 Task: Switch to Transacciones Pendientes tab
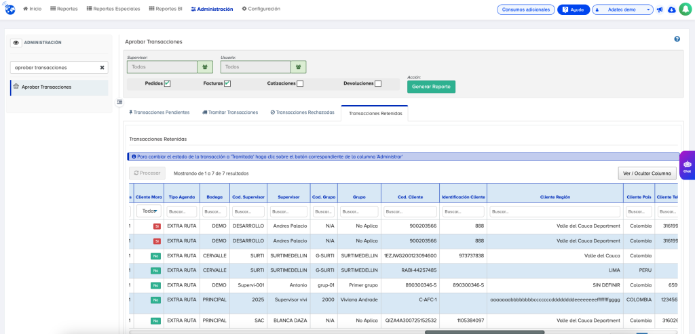[159, 112]
